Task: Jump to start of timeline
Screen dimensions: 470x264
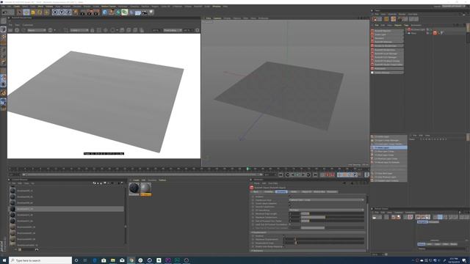Action: pyautogui.click(x=281, y=175)
